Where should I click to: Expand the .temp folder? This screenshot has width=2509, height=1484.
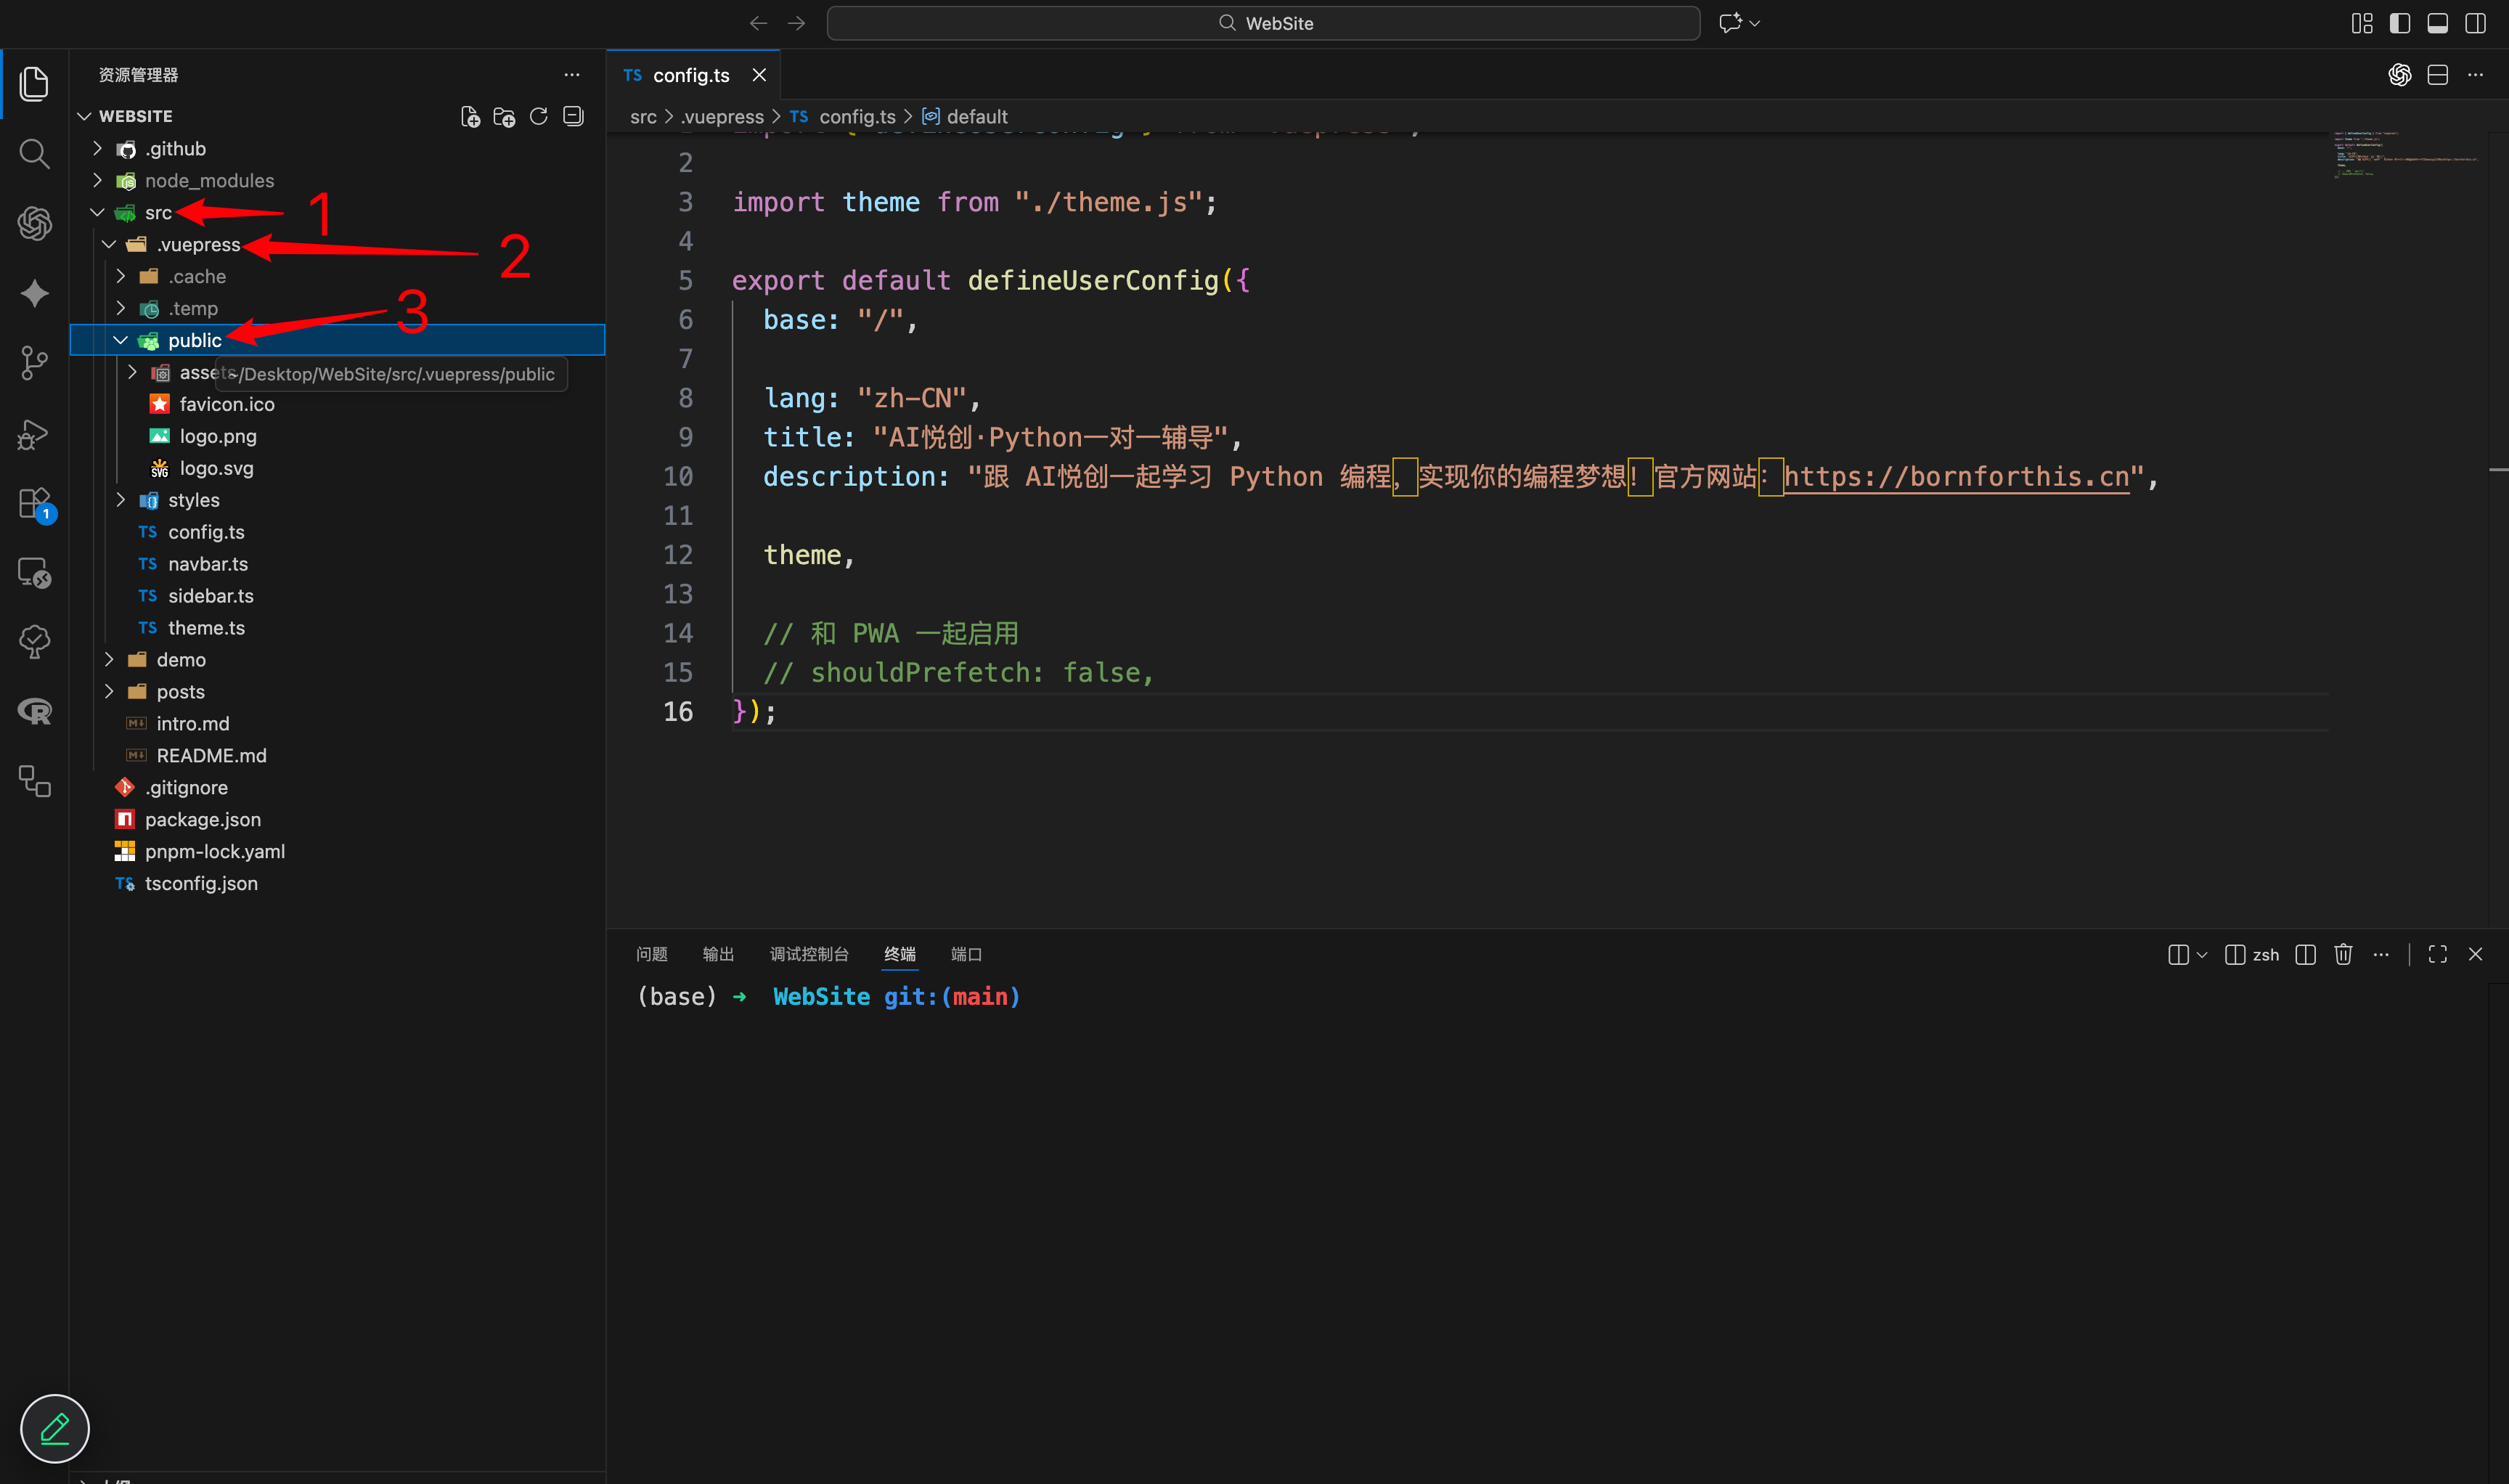[x=121, y=309]
